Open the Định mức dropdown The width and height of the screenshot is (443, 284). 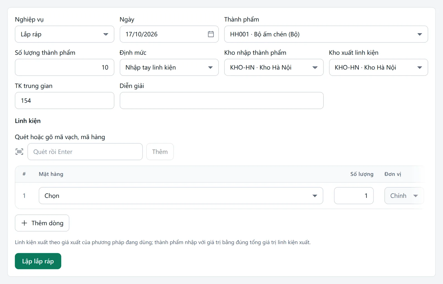tap(169, 67)
